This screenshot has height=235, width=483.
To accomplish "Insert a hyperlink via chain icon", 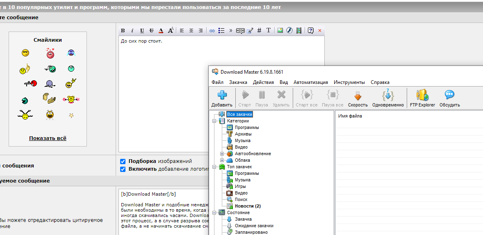I will pos(212,31).
